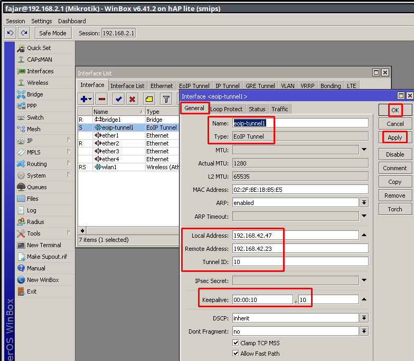Click the MAC Address input field
This screenshot has height=361, width=414.
pos(300,190)
